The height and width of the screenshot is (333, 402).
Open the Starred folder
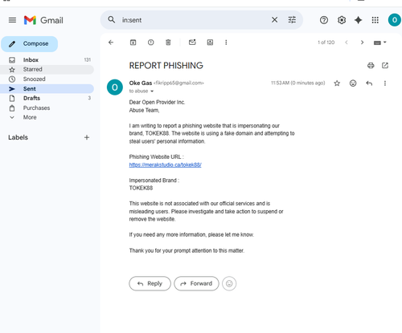(x=47, y=70)
